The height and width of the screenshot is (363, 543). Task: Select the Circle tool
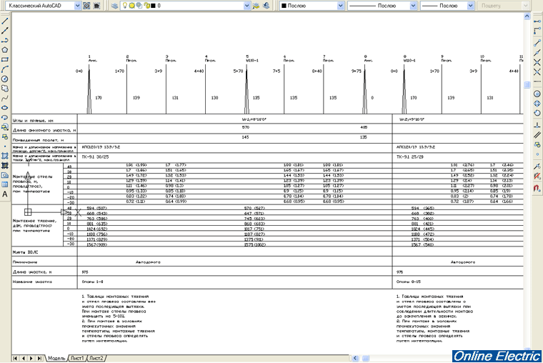tap(5, 79)
